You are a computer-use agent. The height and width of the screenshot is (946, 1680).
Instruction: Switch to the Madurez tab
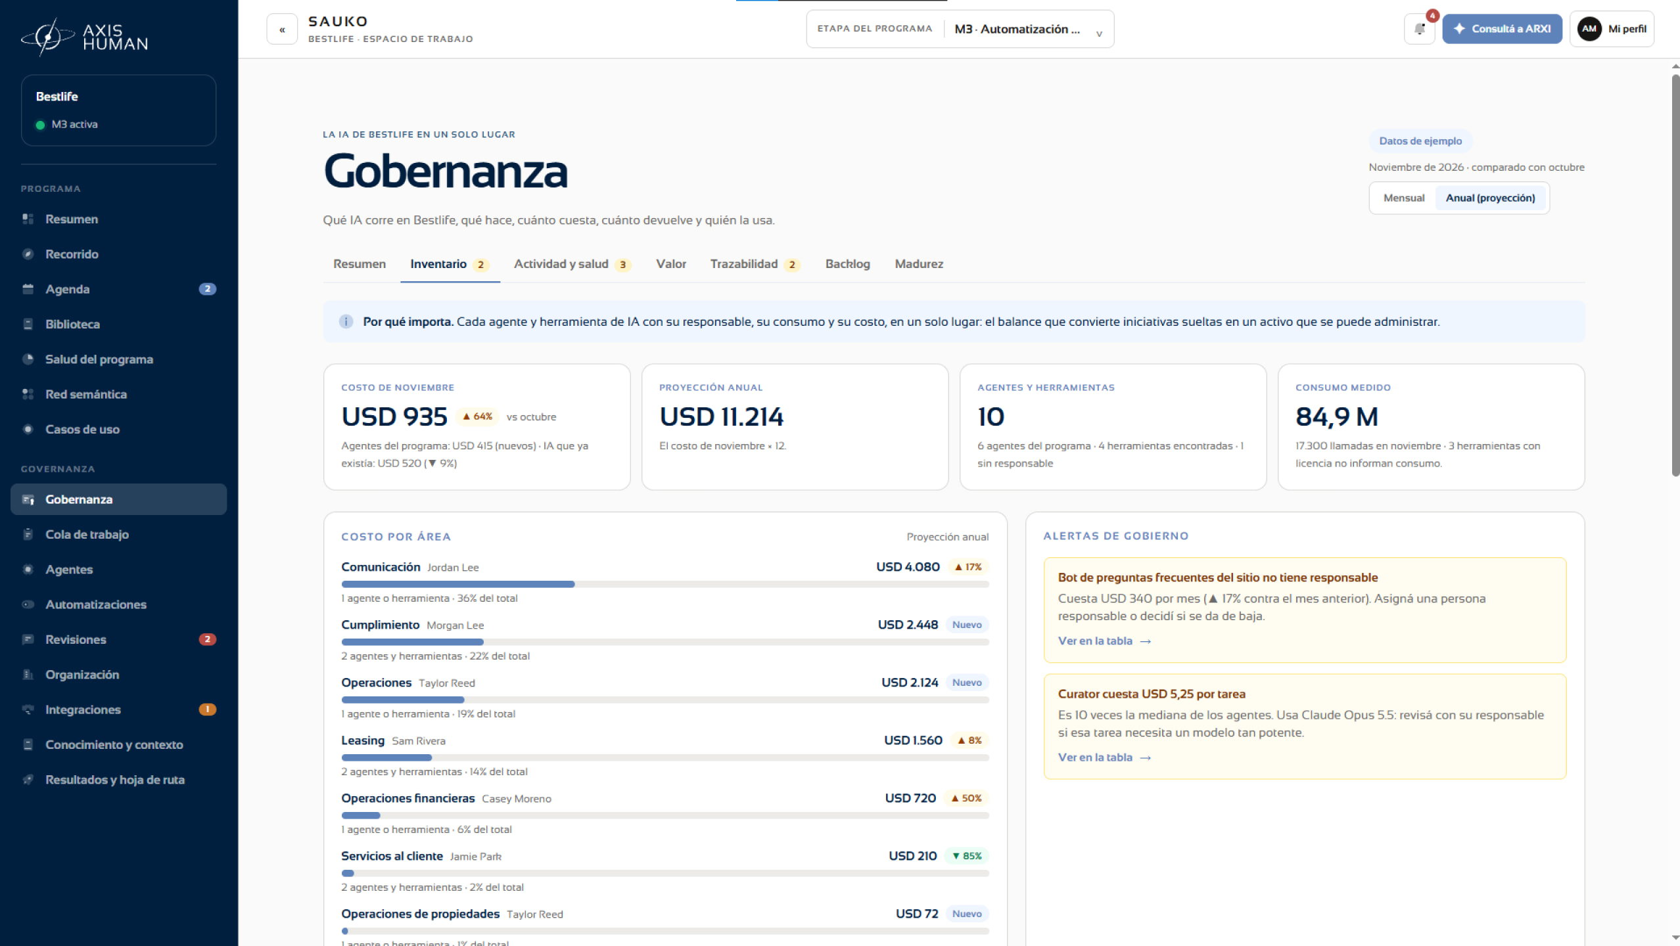918,263
